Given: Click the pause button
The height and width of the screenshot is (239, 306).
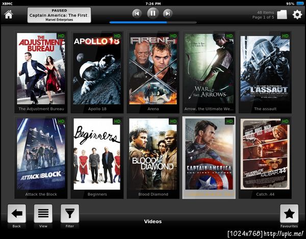Looking at the screenshot, I should [x=152, y=13].
